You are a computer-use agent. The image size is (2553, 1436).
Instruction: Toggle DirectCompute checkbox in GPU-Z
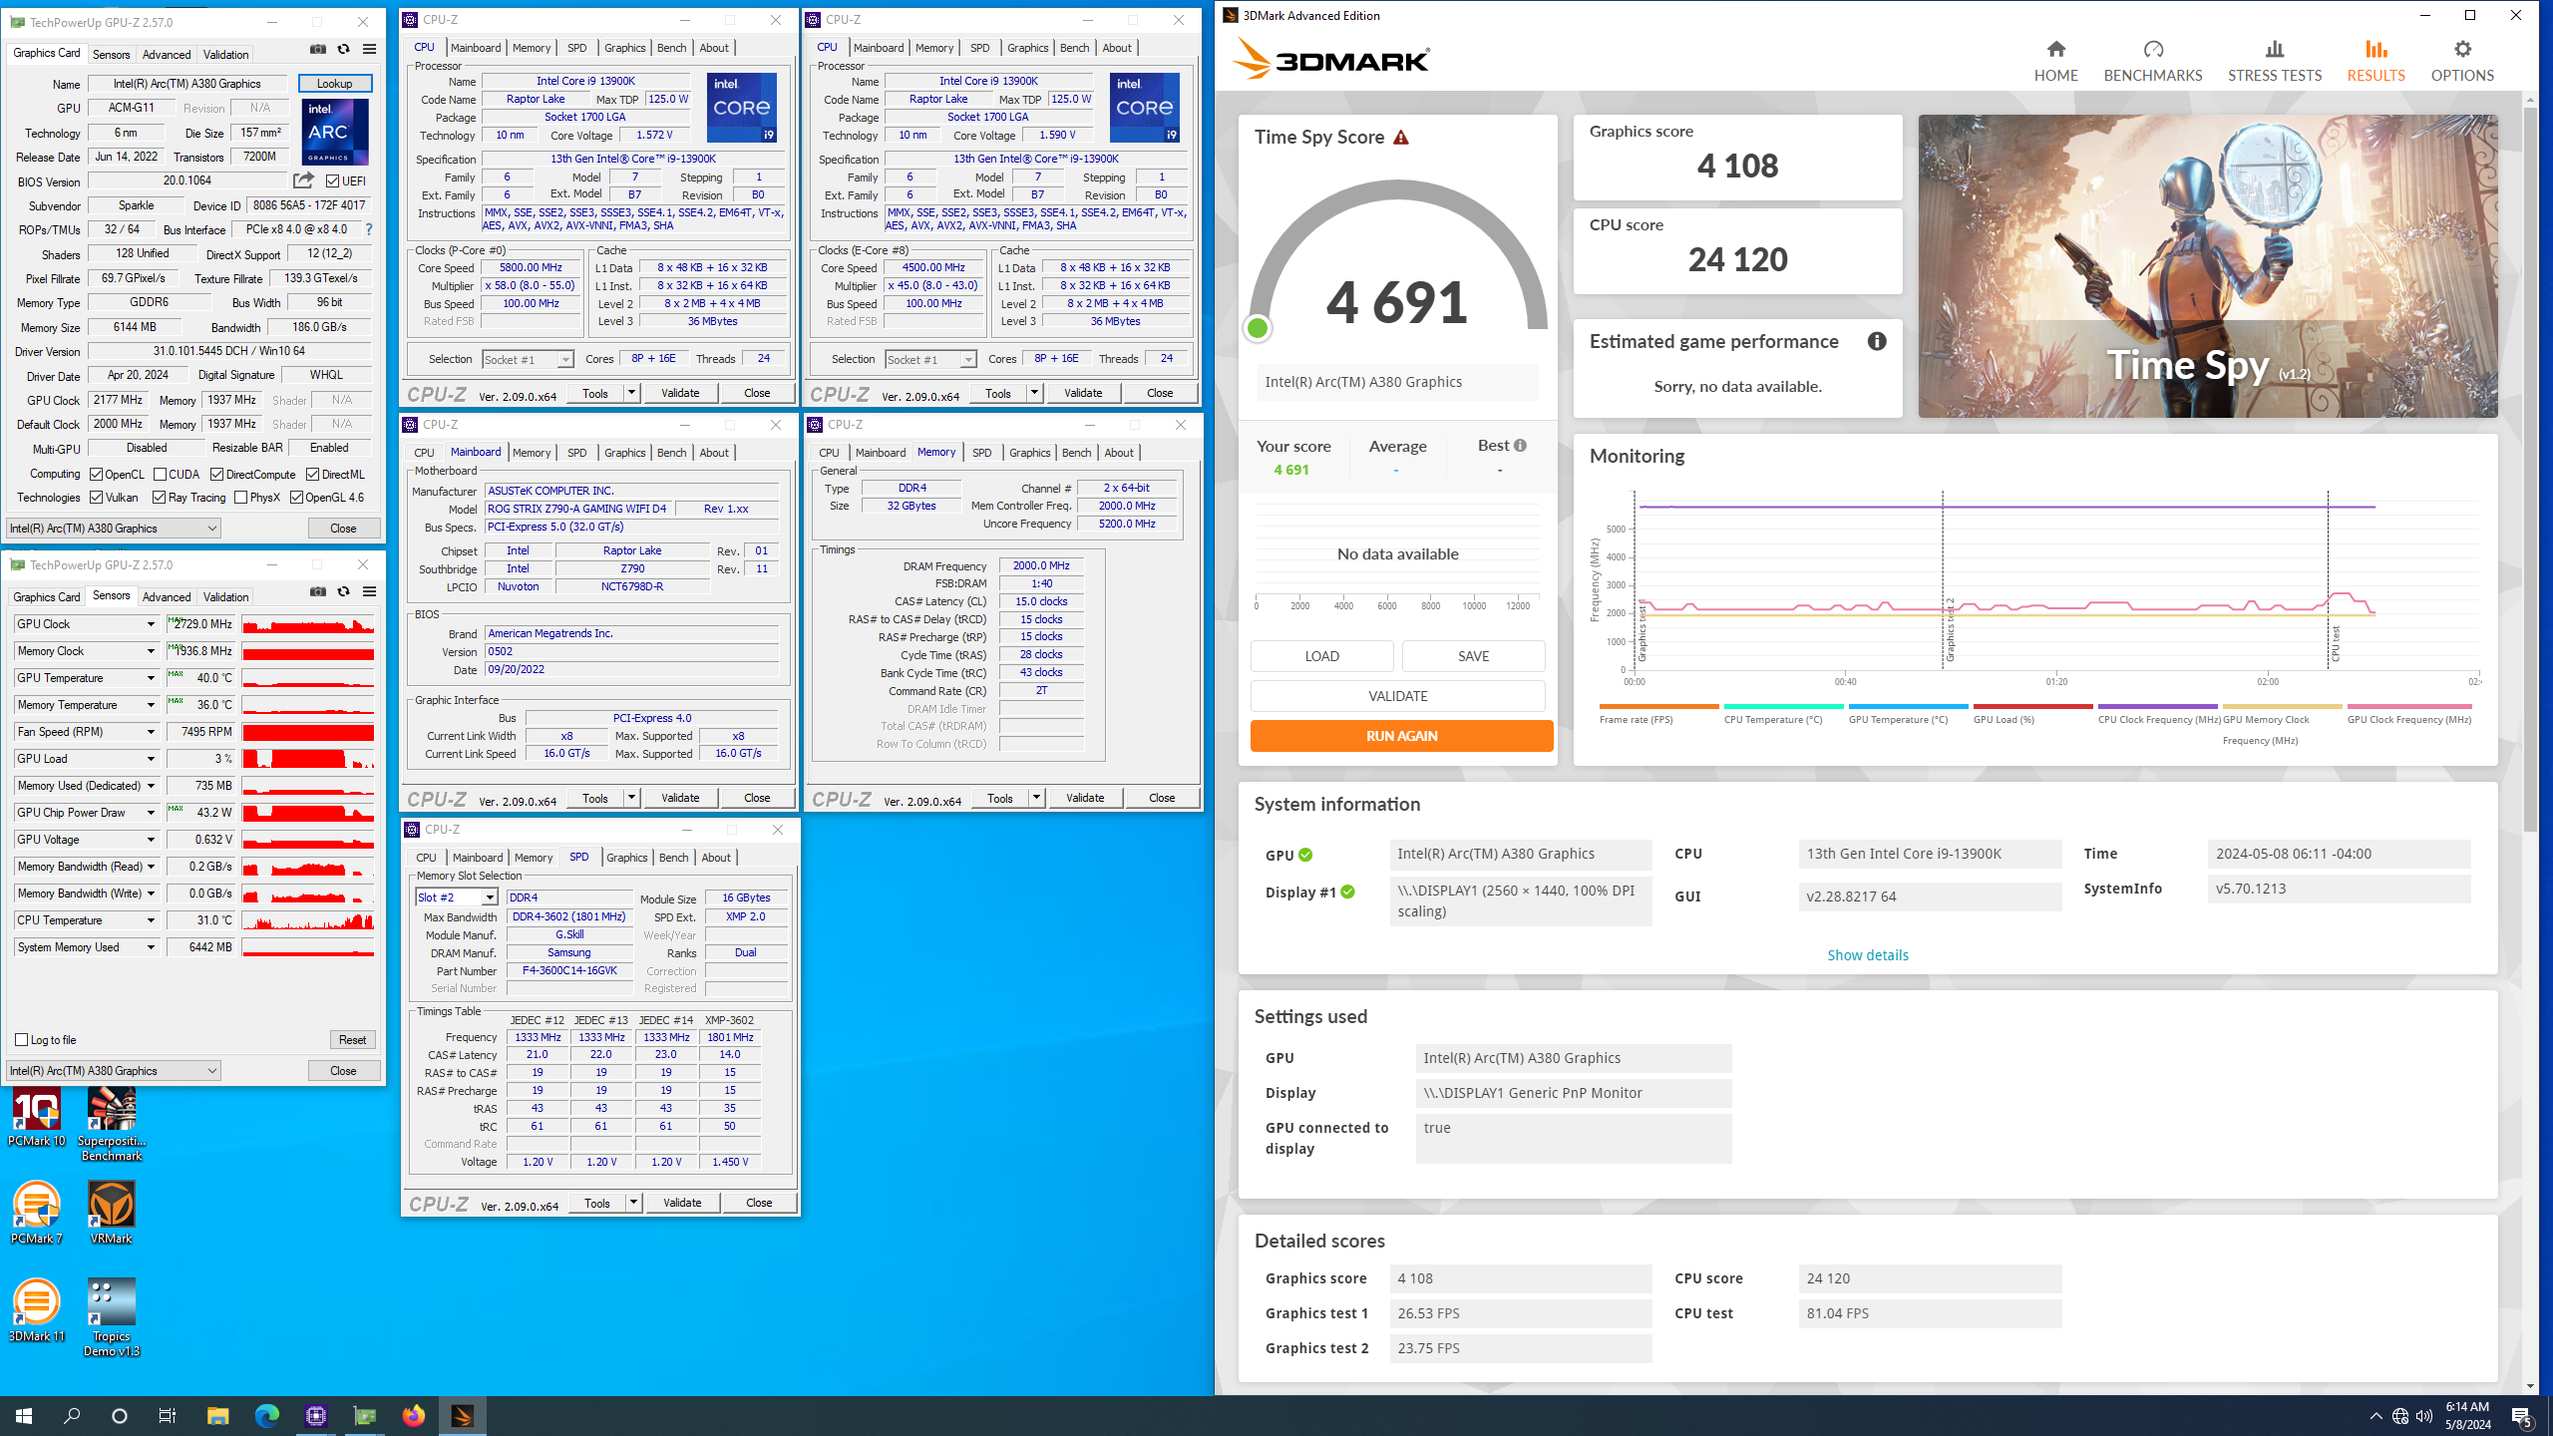pos(216,475)
